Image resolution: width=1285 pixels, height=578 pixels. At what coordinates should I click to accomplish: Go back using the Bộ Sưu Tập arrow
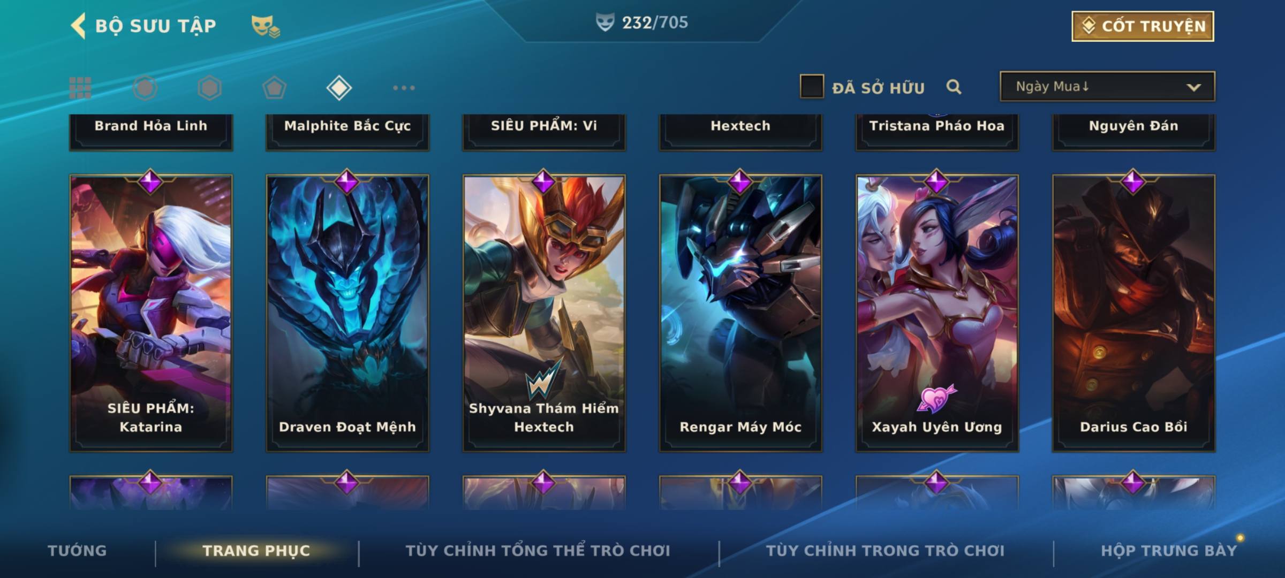(x=78, y=26)
